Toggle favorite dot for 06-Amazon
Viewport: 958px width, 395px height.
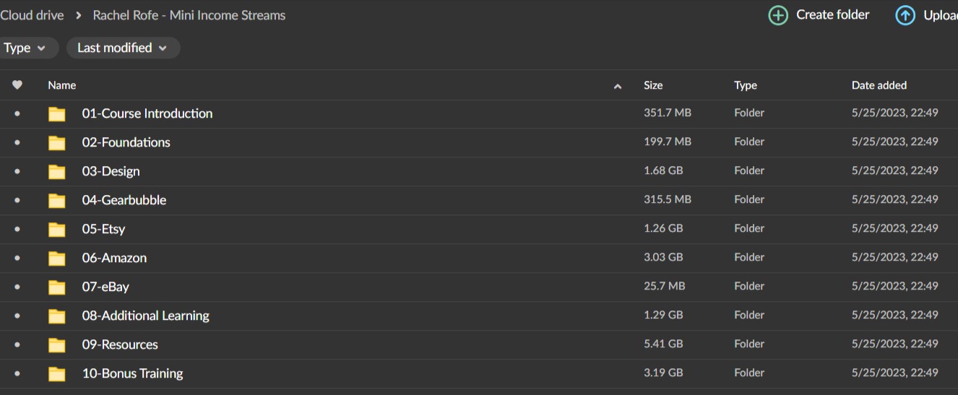tap(17, 258)
